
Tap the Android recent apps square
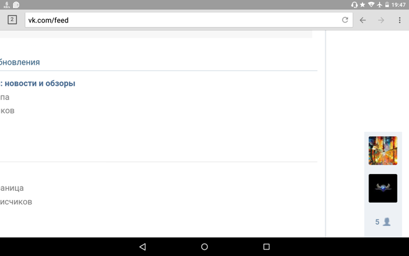pos(266,247)
